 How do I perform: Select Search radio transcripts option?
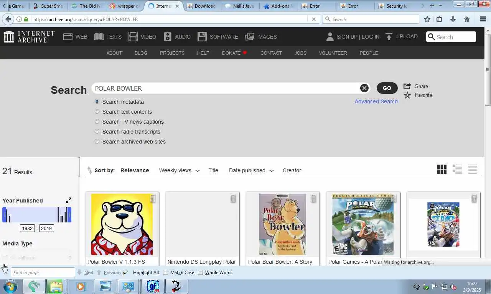pyautogui.click(x=97, y=131)
